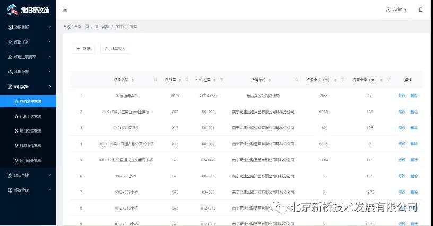Click 修改 for row 2 (K0+000)
The height and width of the screenshot is (226, 433).
pyautogui.click(x=402, y=112)
